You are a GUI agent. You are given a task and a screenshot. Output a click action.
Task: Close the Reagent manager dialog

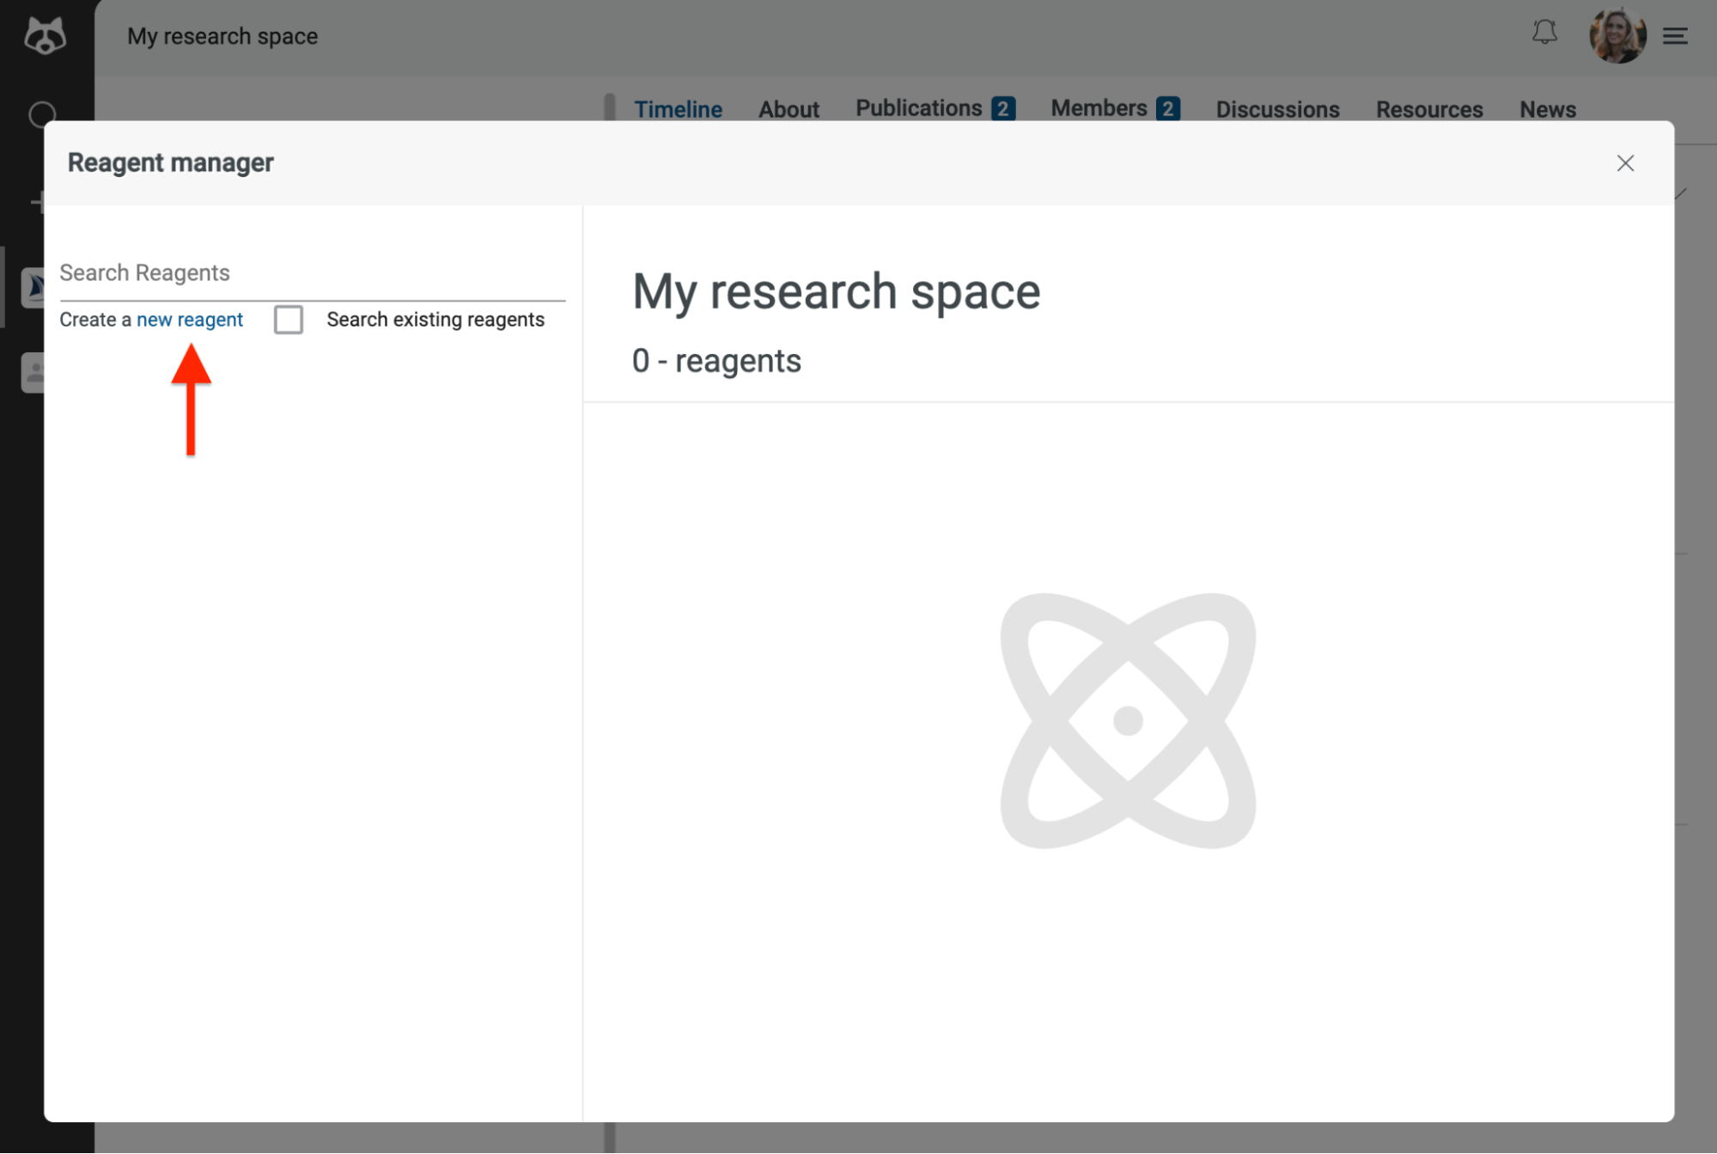click(x=1625, y=162)
